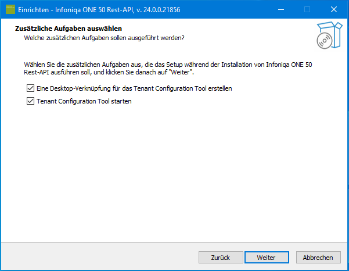Click the disc part of the installer icon

point(325,41)
